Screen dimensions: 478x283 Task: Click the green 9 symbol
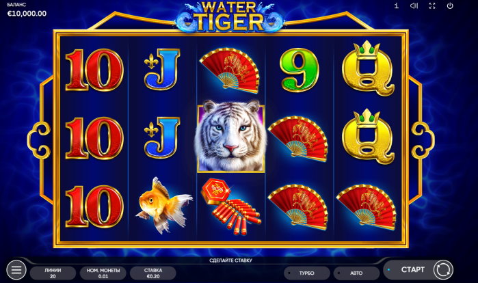point(299,70)
